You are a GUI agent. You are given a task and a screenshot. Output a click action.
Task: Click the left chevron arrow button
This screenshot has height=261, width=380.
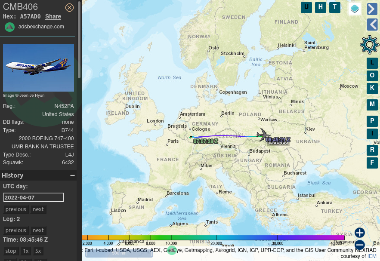point(372,25)
